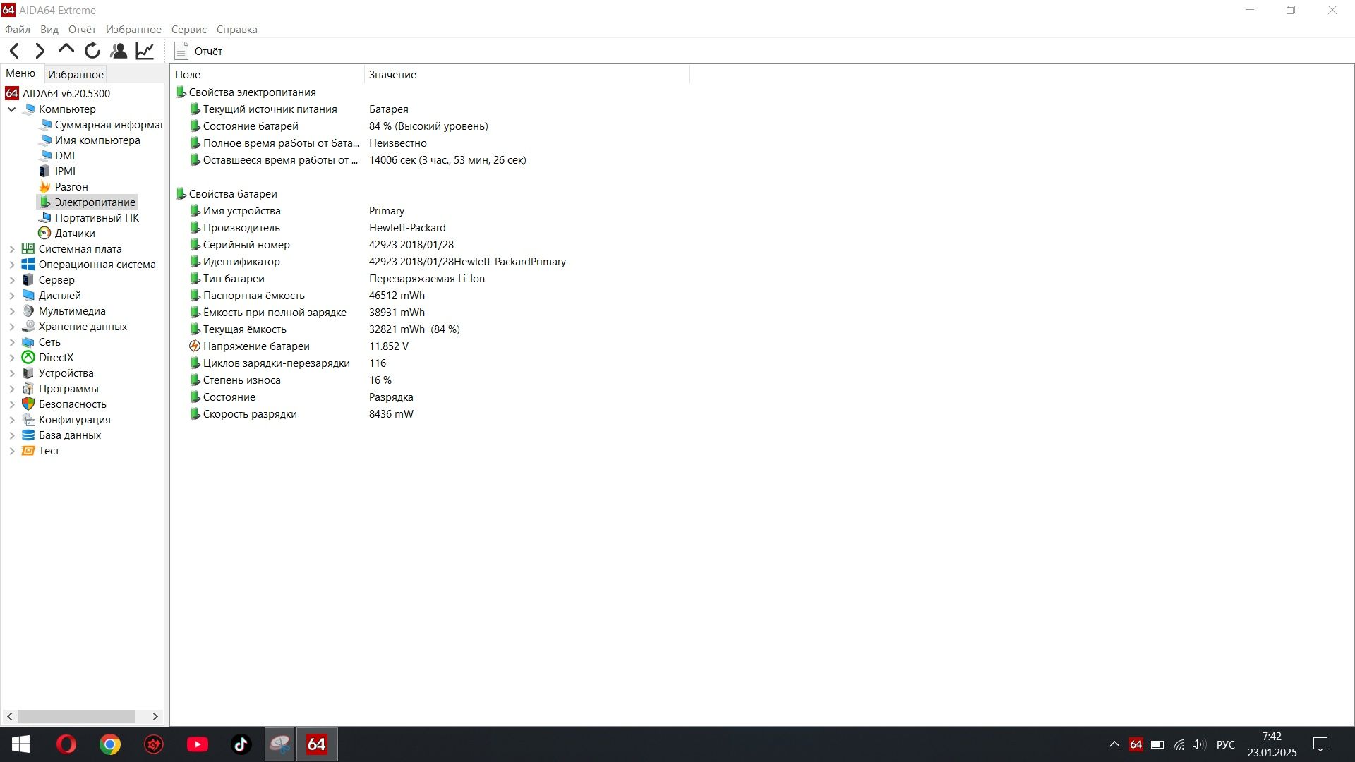This screenshot has width=1355, height=762.
Task: Select the Свойства электропитания group header
Action: [246, 92]
